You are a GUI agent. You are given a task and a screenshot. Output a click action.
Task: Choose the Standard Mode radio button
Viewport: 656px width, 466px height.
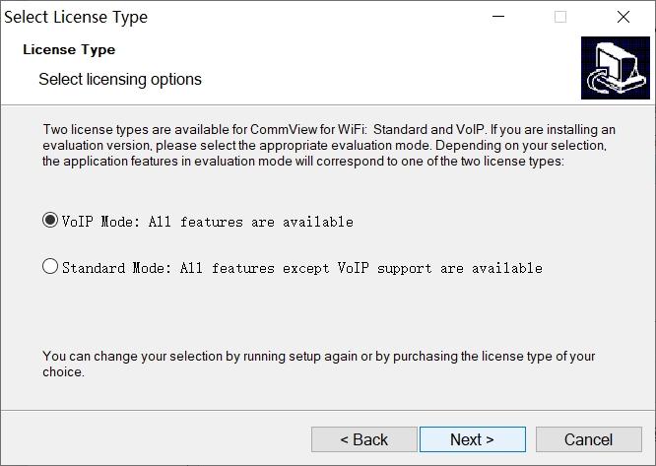[50, 267]
